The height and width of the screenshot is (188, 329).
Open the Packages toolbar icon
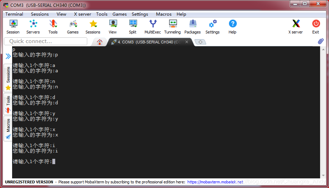(x=193, y=27)
